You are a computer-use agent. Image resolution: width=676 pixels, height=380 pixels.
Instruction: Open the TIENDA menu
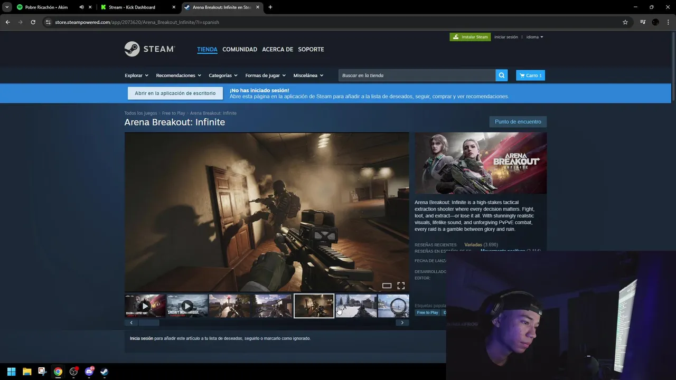(207, 49)
